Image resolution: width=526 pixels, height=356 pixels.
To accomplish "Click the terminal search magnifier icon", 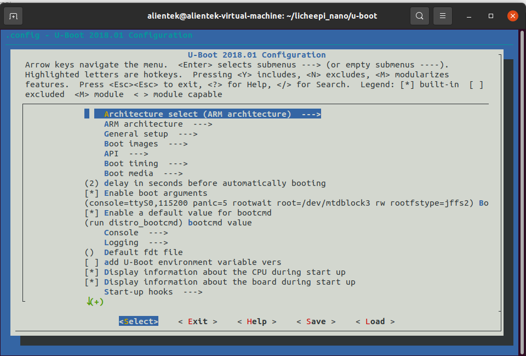I will 419,16.
